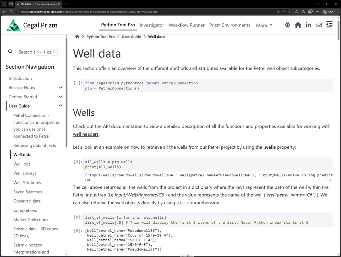Open Seismic data 3D cubes page
This screenshot has width=341, height=257.
click(x=36, y=232)
